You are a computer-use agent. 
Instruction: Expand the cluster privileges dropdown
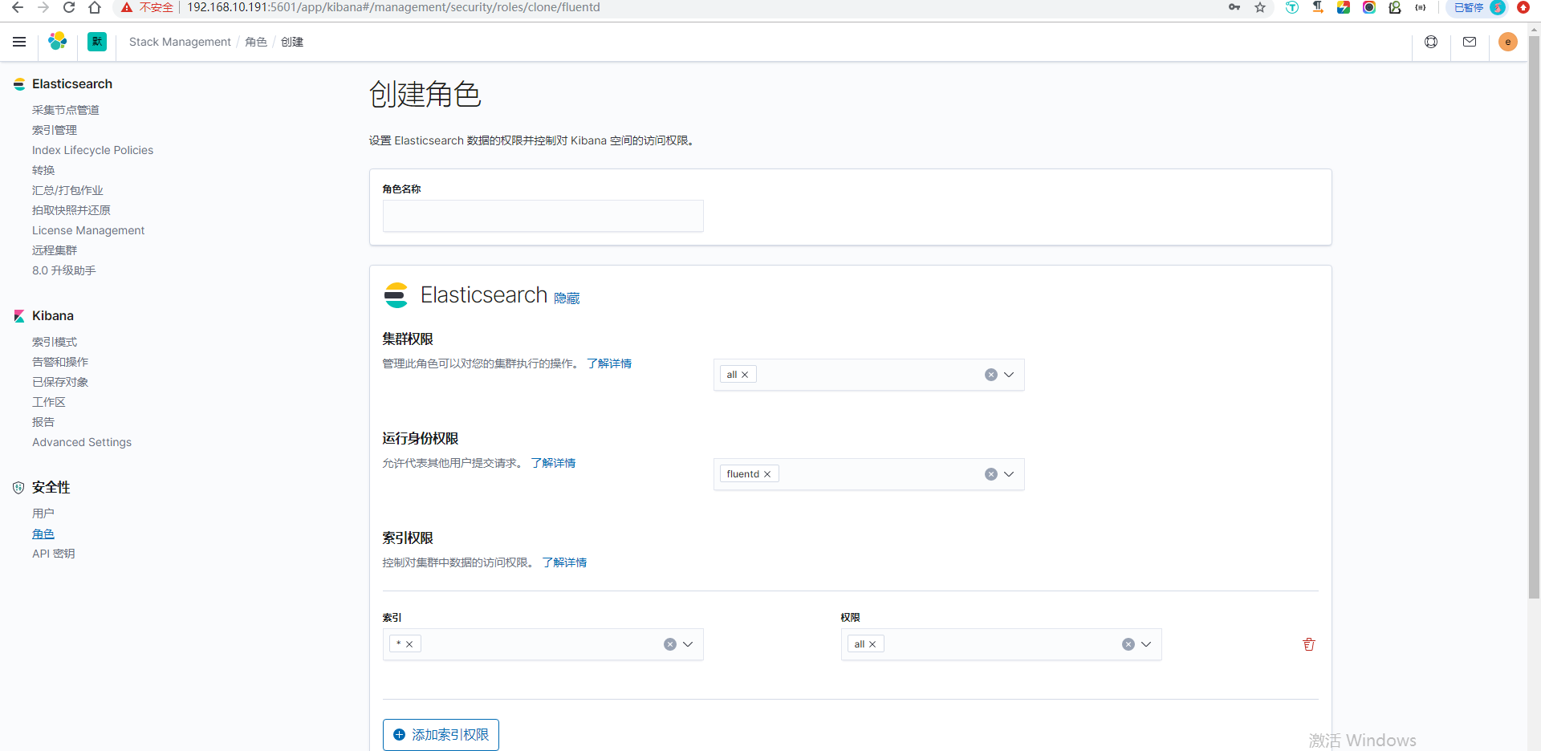(x=1010, y=375)
